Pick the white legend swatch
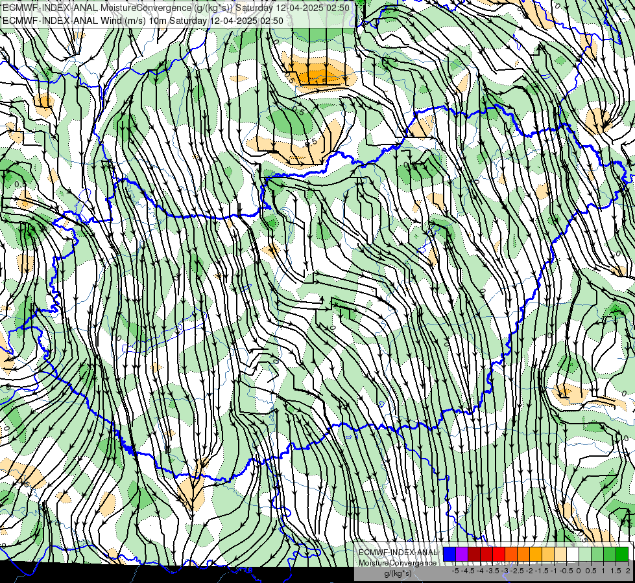Image resolution: width=635 pixels, height=583 pixels. (x=573, y=554)
